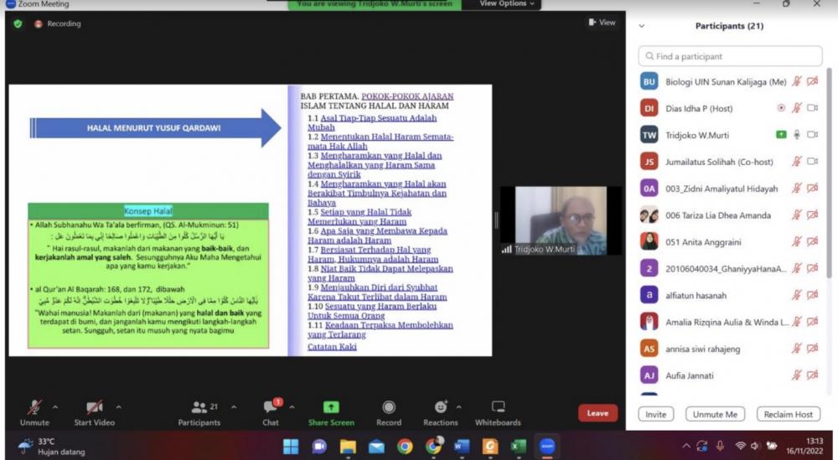The width and height of the screenshot is (838, 460).
Task: Click the Share Screen icon
Action: pos(331,408)
